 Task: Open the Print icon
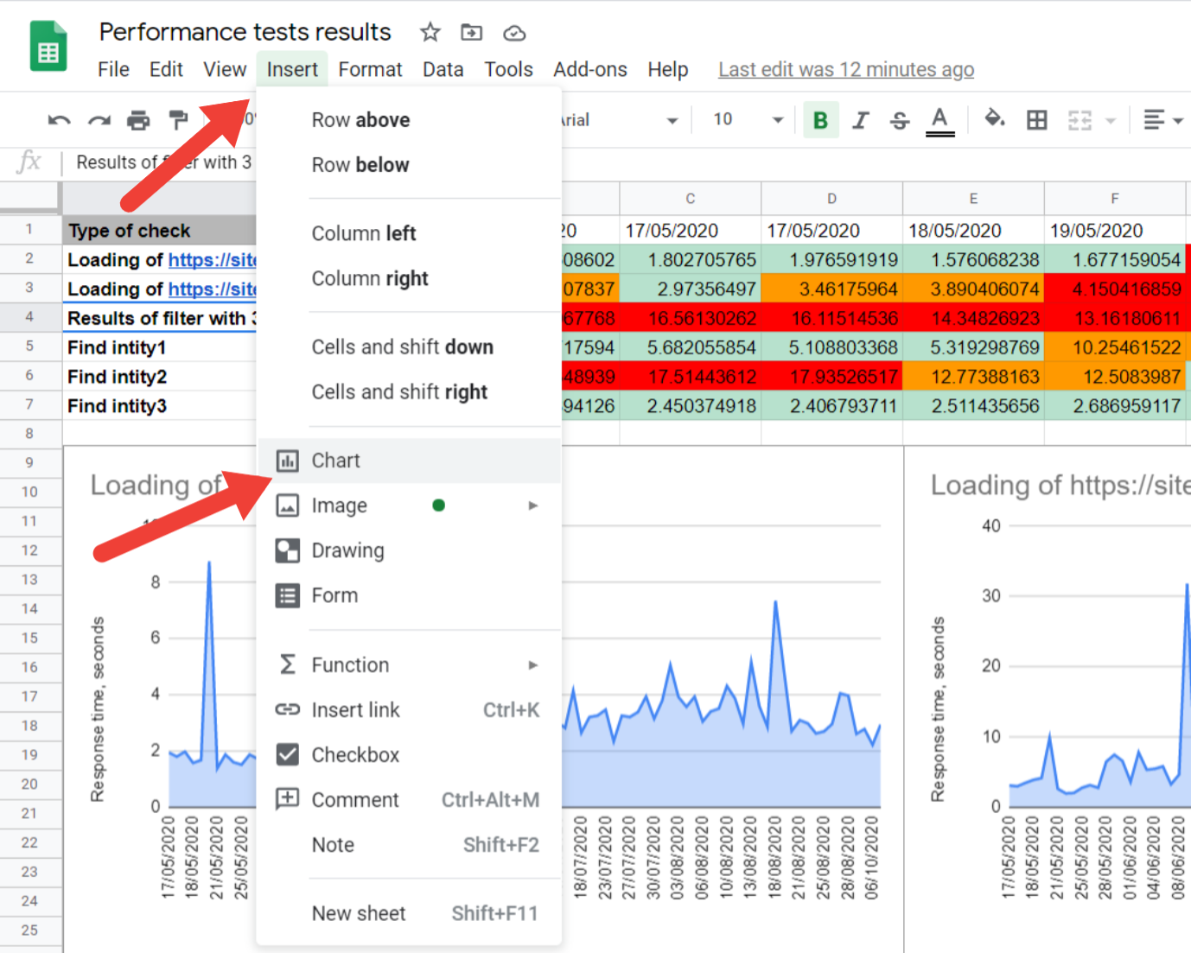138,120
